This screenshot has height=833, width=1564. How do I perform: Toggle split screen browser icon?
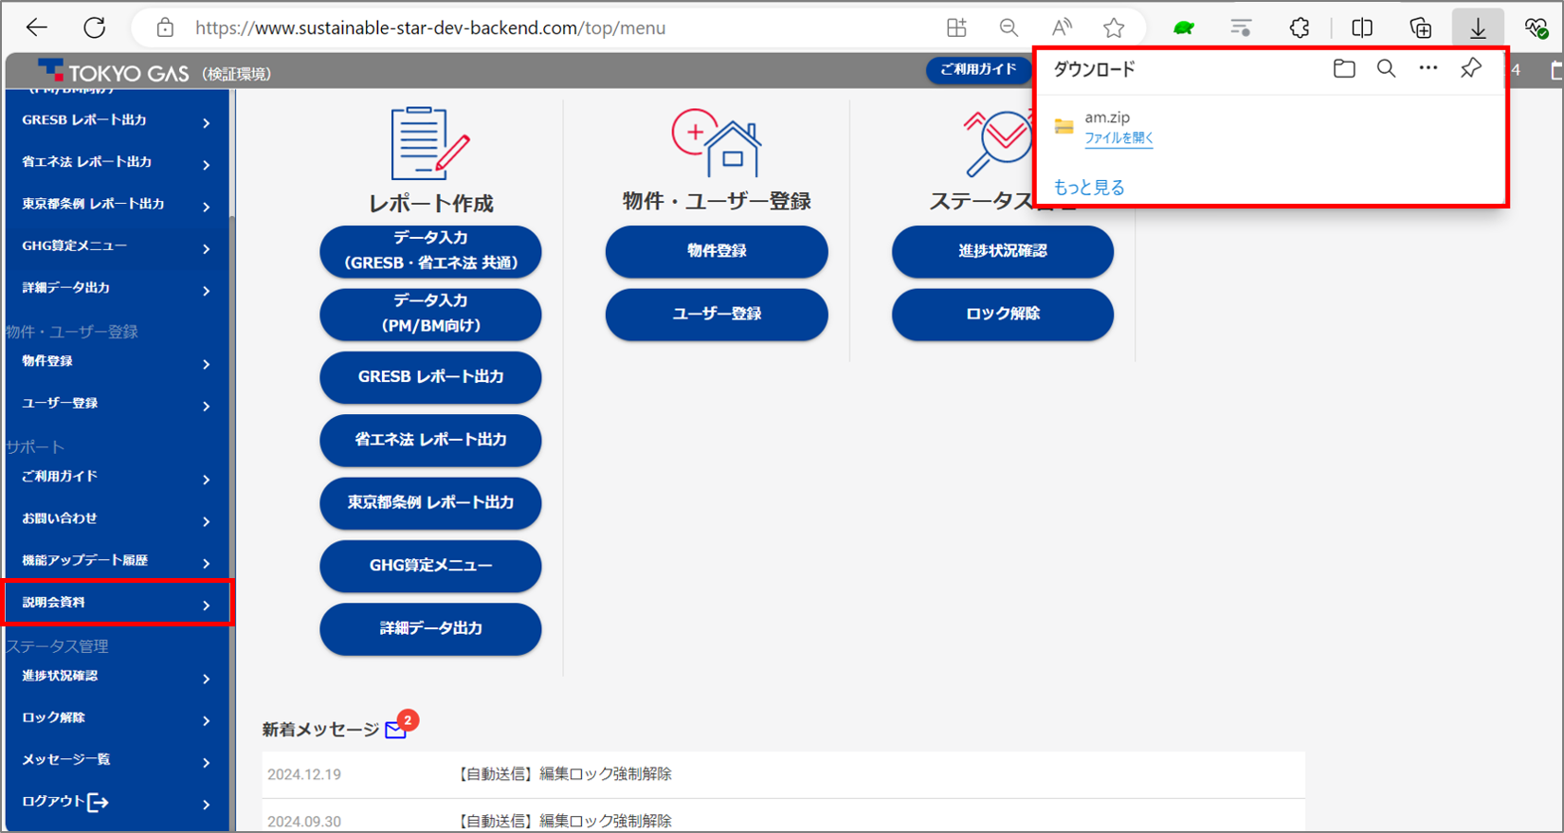pos(1361,27)
